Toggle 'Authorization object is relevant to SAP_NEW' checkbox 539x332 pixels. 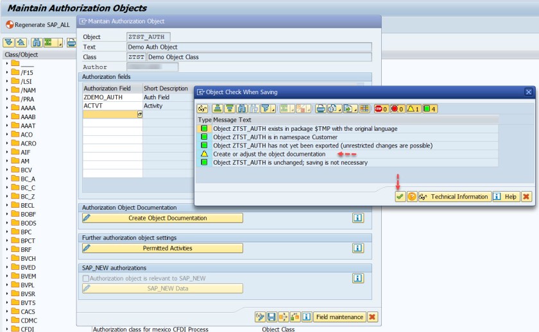(x=86, y=278)
